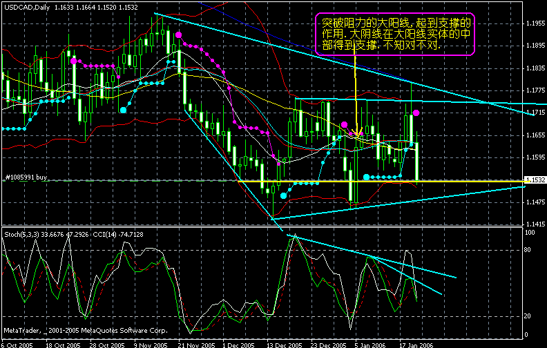The height and width of the screenshot is (348, 547).
Task: Click the 1.1475 price axis label
Action: 535,202
